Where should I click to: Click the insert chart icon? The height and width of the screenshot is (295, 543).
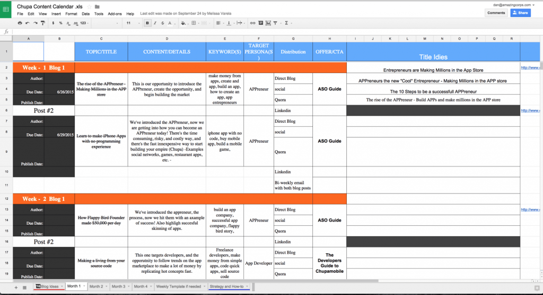click(268, 23)
